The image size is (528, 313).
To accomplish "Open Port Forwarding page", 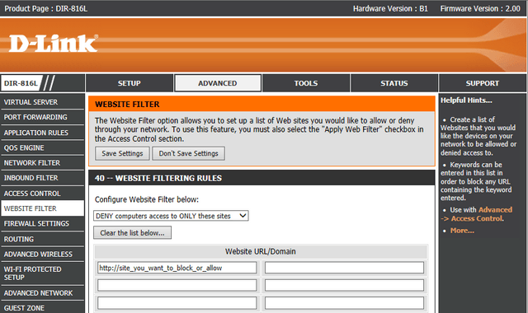I will pos(42,117).
